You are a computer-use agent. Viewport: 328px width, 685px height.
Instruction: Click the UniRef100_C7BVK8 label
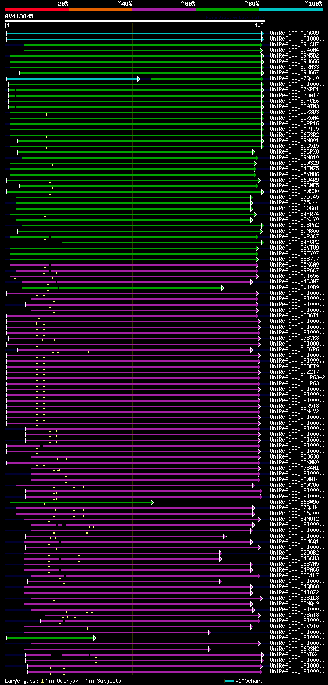(294, 338)
